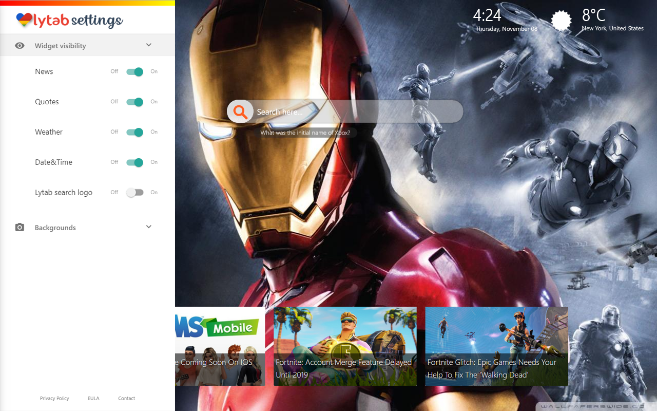Collapse the Widget visibility chevron
The height and width of the screenshot is (411, 657).
click(x=149, y=45)
